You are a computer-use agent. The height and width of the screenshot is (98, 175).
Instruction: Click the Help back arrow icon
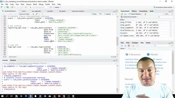(x=122, y=46)
